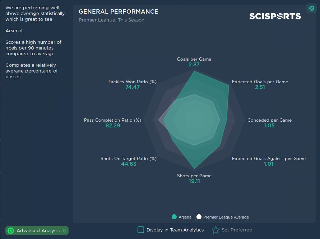Select the Pass Completion Ratio label
320x239 pixels.
click(x=112, y=120)
